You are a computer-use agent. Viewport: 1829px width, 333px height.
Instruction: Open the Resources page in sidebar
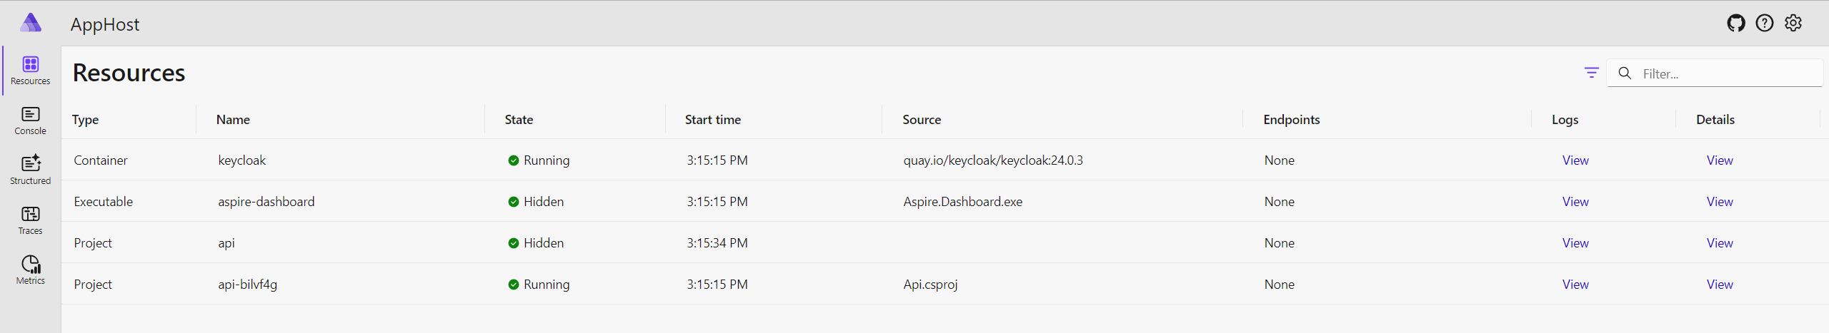[x=30, y=71]
